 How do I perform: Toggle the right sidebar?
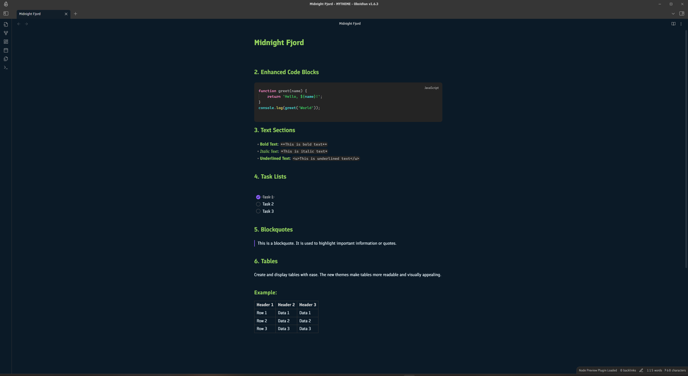682,13
